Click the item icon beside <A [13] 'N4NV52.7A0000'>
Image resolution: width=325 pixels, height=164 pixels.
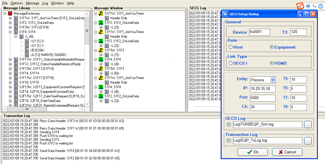pyautogui.click(x=27, y=55)
